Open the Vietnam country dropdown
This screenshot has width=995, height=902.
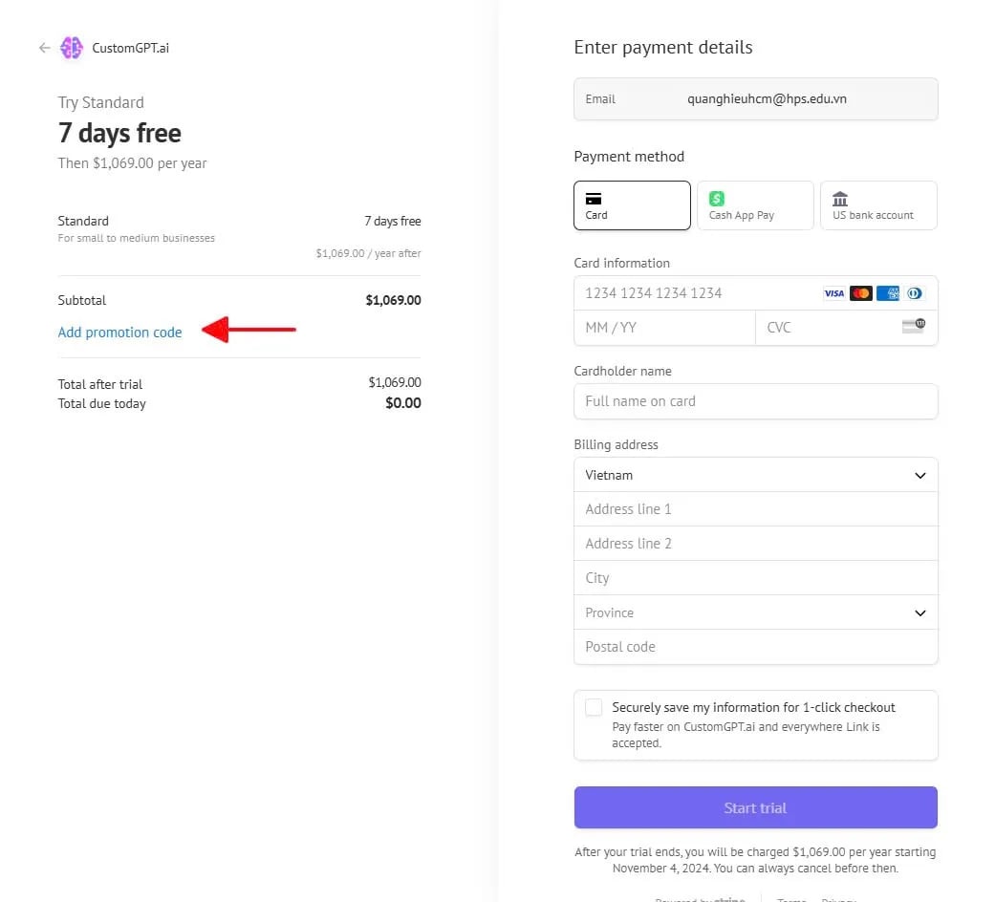755,475
